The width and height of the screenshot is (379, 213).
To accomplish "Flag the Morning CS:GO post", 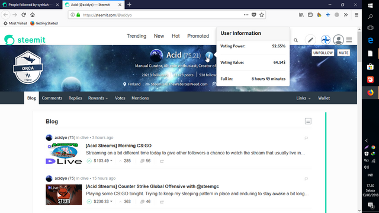I will coord(306,138).
